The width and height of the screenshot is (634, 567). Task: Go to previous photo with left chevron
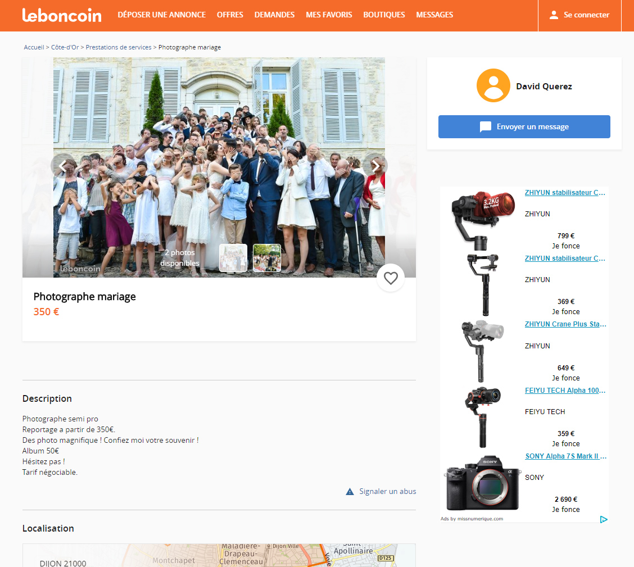tap(62, 165)
